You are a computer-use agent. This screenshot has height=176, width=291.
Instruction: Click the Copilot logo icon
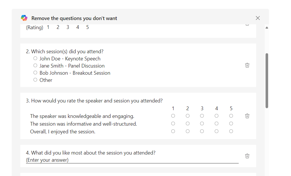pyautogui.click(x=24, y=18)
